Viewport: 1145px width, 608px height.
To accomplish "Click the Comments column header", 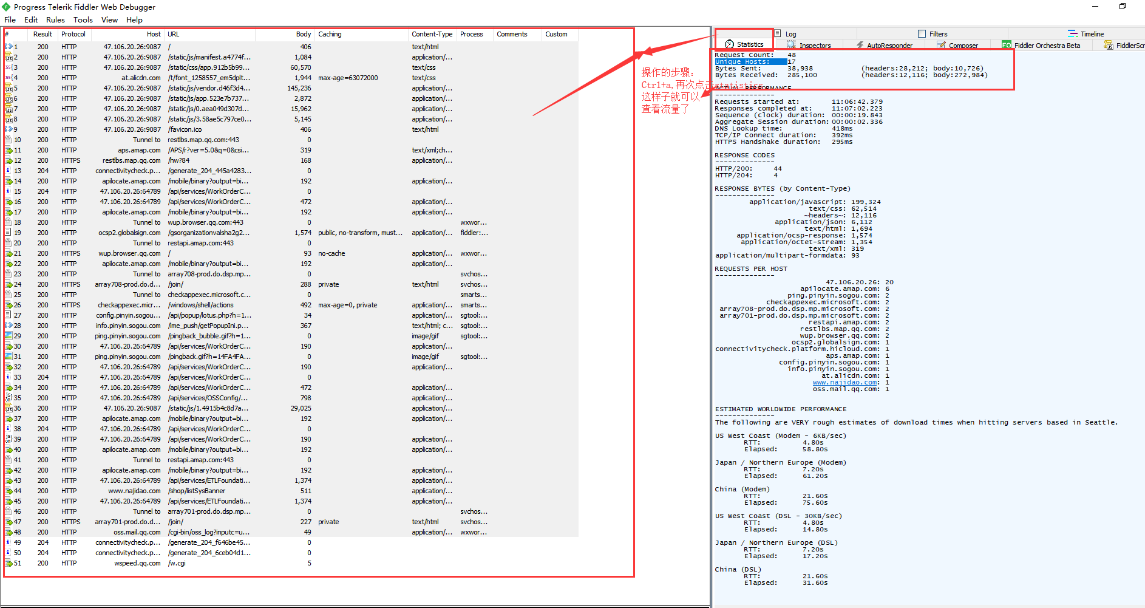I will pos(517,34).
